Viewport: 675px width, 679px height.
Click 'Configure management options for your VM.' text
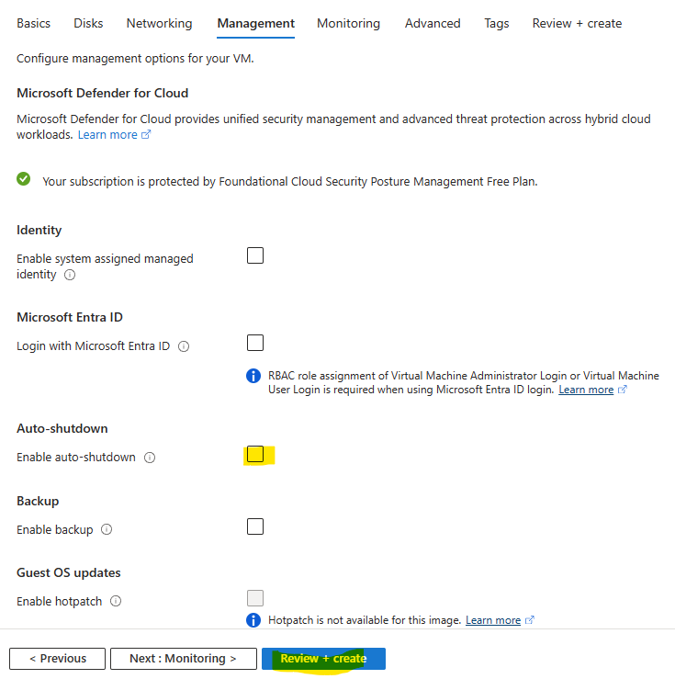[135, 59]
